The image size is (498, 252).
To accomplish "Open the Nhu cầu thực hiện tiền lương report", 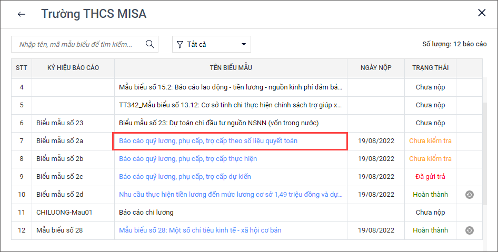I will point(232,195).
